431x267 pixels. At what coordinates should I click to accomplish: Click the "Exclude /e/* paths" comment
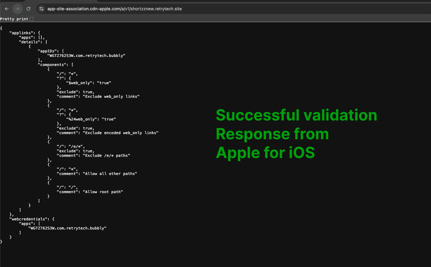tap(106, 156)
